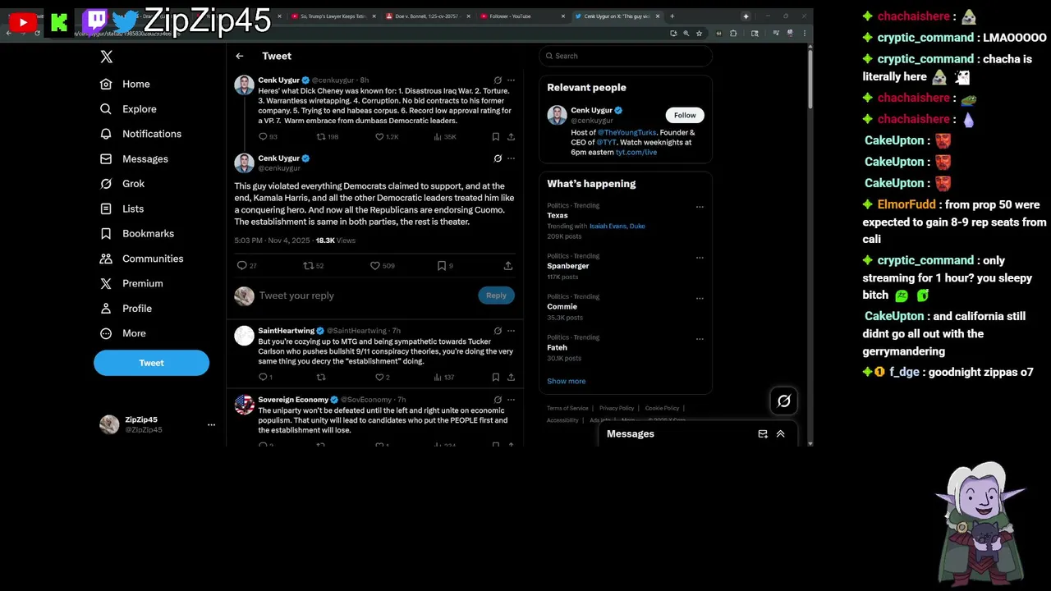Bookmark the SaintHeartwing reply
This screenshot has width=1051, height=591.
coord(495,378)
